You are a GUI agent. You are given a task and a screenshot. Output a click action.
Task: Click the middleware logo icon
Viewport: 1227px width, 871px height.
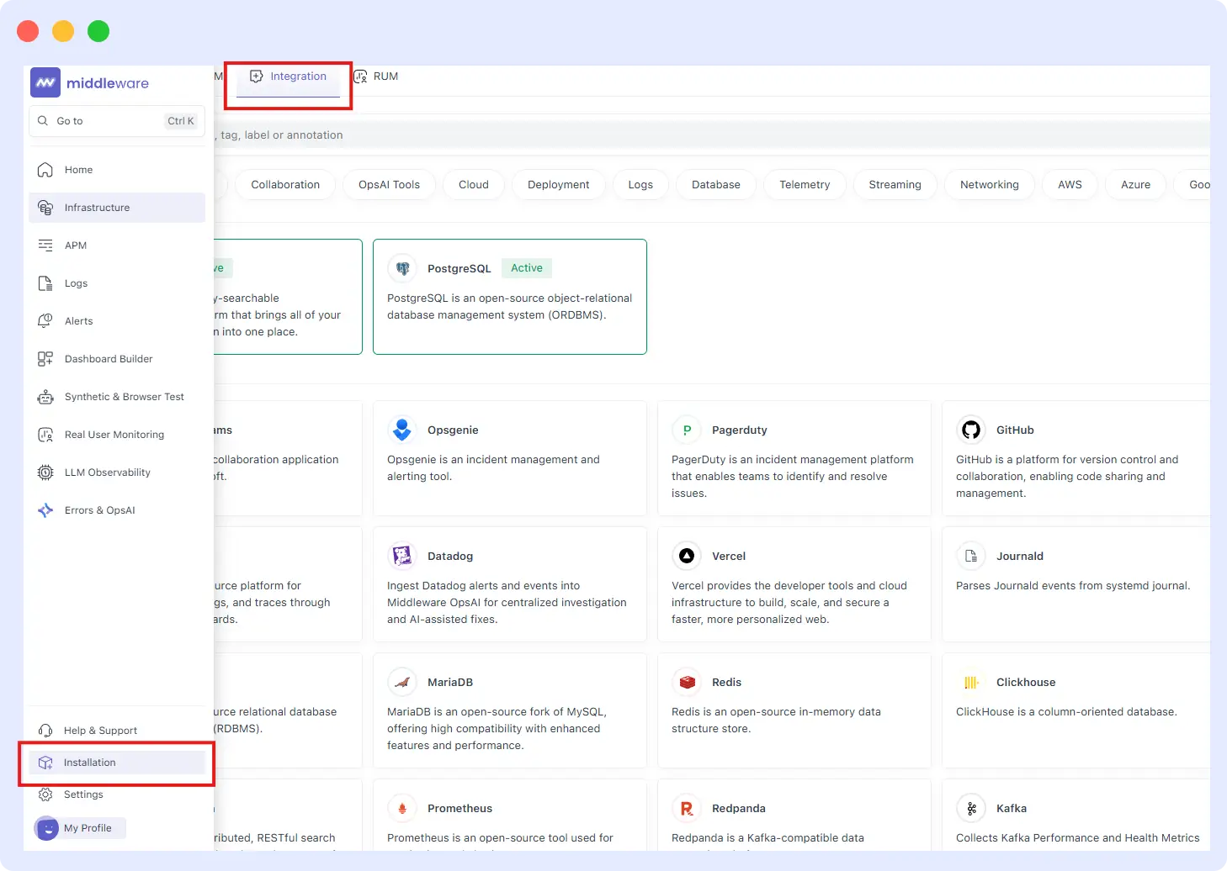(45, 82)
